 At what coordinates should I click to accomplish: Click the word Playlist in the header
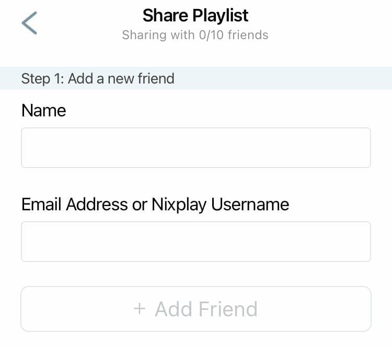221,16
